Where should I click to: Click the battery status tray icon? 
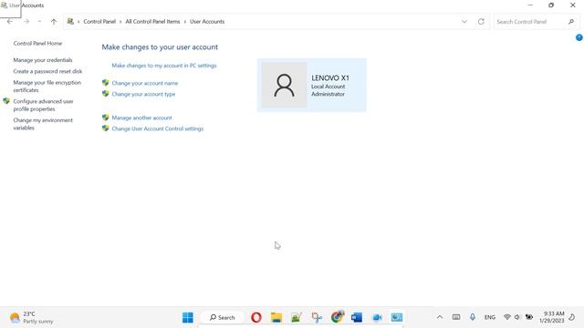click(x=529, y=317)
